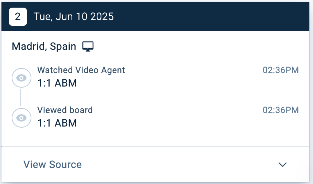Click the 02:36PM timestamp for Watched Video Agent
313x184 pixels.
click(x=281, y=70)
